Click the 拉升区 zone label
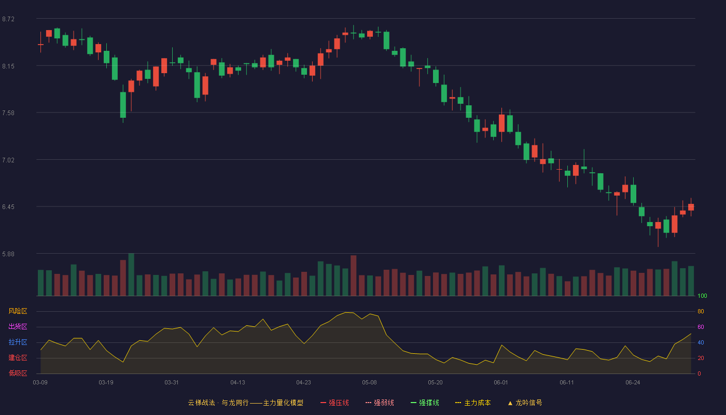 [x=18, y=342]
